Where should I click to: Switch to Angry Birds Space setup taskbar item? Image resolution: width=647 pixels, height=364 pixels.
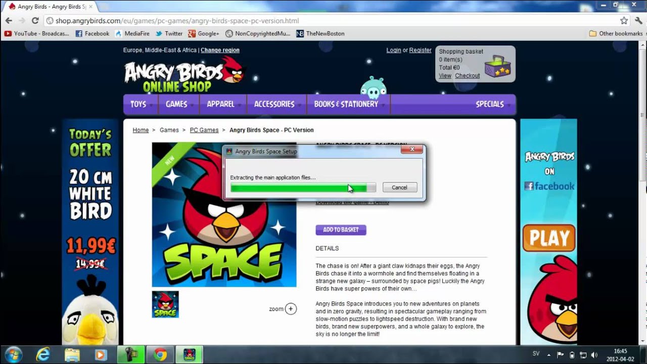click(189, 354)
